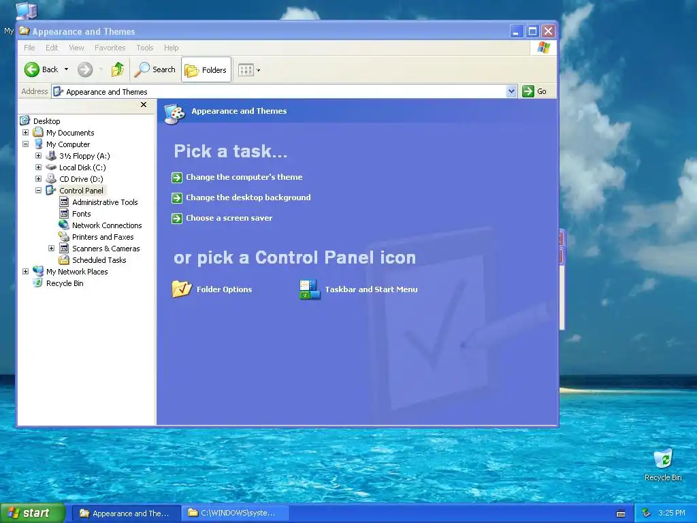The image size is (697, 523).
Task: Click the system tray network icon
Action: pyautogui.click(x=647, y=513)
